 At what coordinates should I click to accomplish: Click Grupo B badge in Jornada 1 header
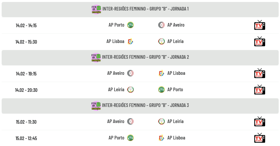[96, 9]
